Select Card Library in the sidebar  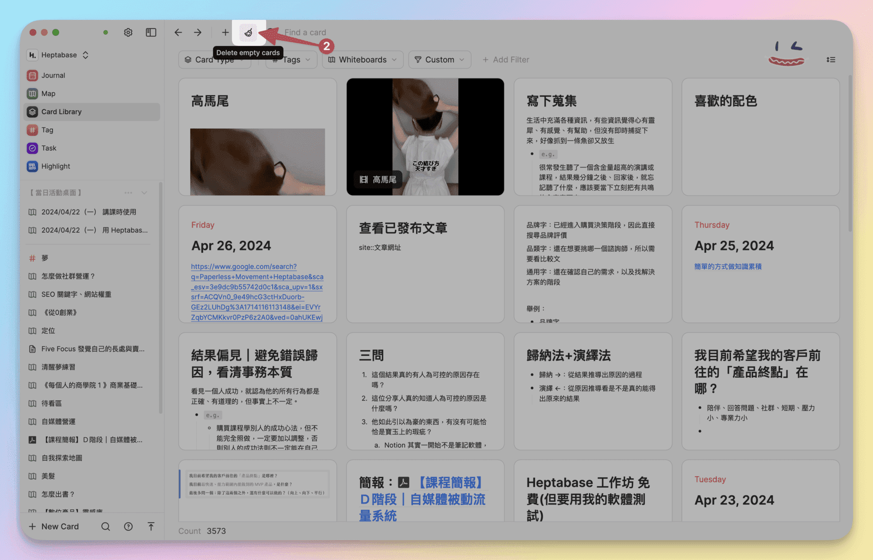61,112
